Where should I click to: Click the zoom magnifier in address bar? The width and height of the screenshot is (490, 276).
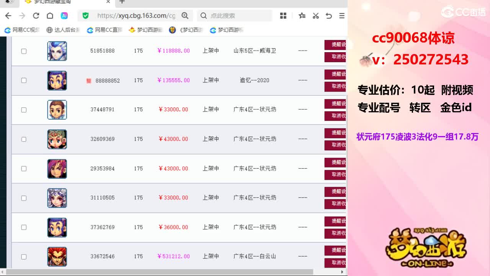pyautogui.click(x=185, y=16)
